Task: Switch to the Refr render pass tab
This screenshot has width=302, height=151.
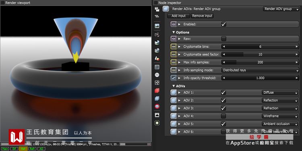Action: [x=32, y=149]
